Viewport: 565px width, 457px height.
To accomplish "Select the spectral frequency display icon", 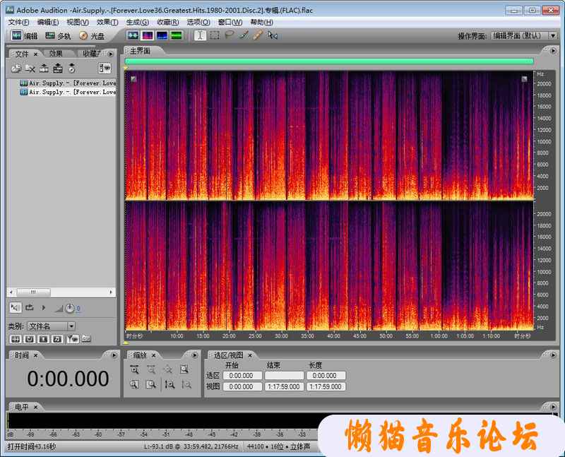I will [x=148, y=35].
